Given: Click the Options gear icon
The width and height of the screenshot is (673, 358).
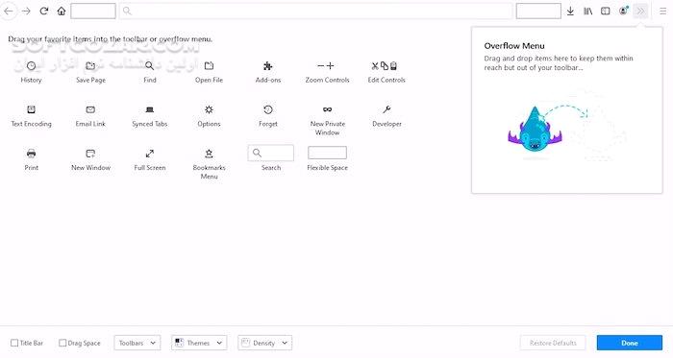Looking at the screenshot, I should [209, 109].
